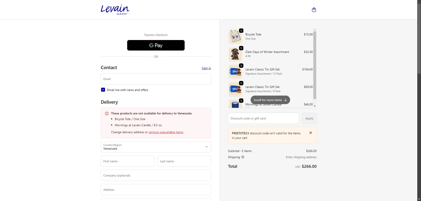The image size is (421, 201).
Task: Click Bicycle Tote / One Size bullet
Action: pyautogui.click(x=130, y=119)
